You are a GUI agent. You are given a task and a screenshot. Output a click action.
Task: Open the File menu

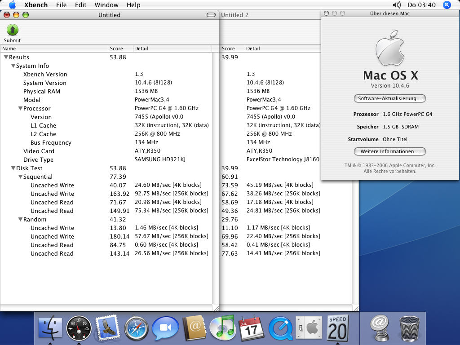62,5
